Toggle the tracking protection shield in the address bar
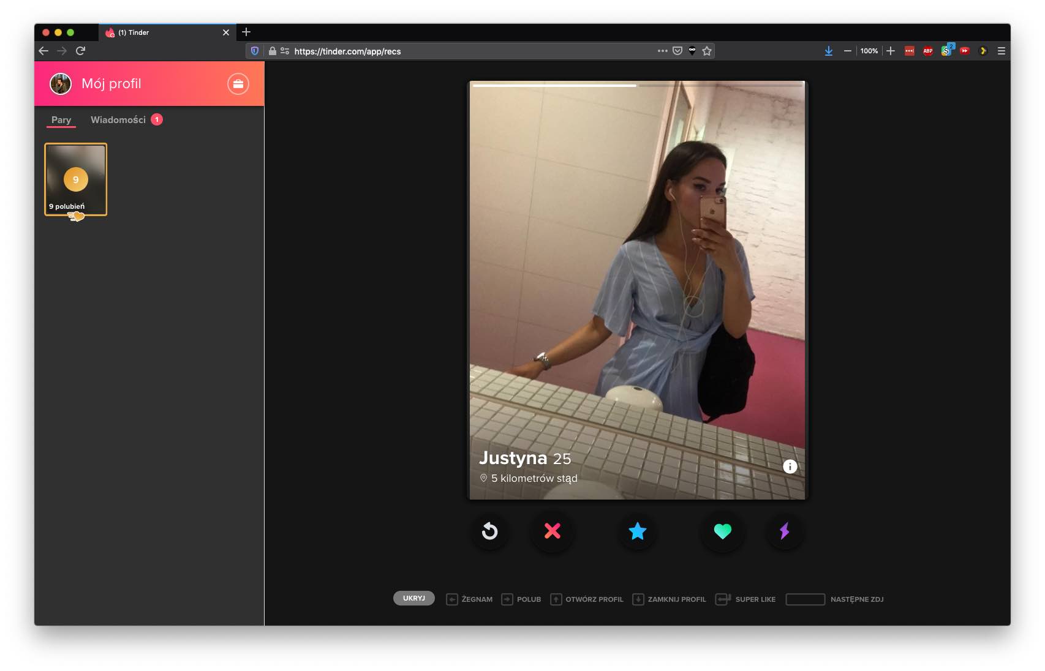Viewport: 1045px width, 671px height. 255,51
